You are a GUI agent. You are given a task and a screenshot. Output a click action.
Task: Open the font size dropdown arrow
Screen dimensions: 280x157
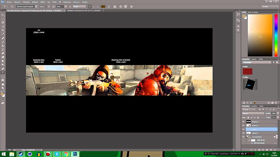[x=66, y=7]
